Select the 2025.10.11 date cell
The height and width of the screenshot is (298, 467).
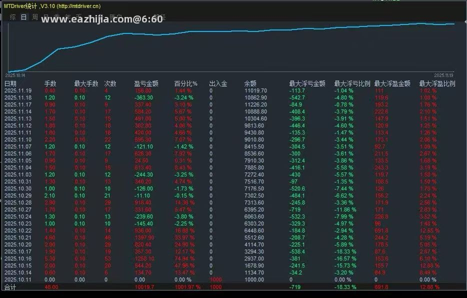click(18, 279)
